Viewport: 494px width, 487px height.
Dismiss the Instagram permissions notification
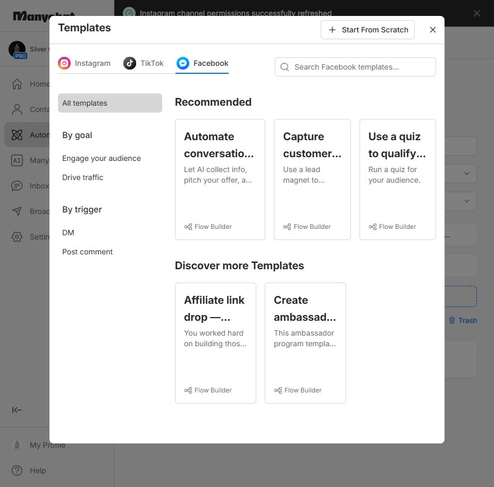[x=476, y=13]
